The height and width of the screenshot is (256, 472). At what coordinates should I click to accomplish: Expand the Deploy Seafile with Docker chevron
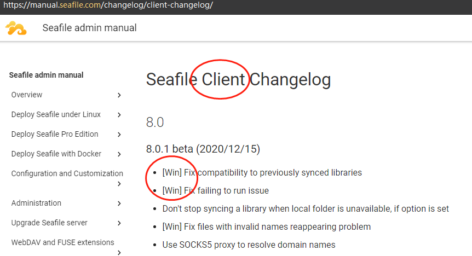point(119,154)
